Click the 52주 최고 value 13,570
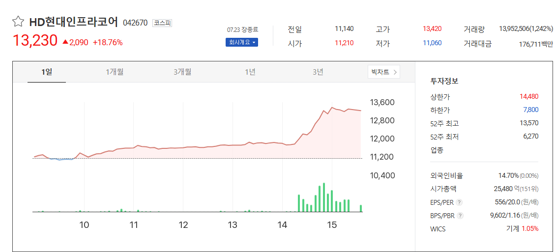Viewport: 555px width, 252px height. click(x=529, y=123)
